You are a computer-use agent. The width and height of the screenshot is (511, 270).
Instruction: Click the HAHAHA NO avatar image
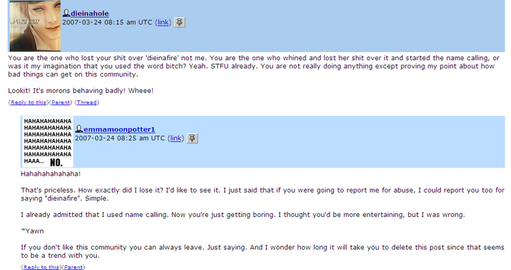tap(47, 142)
